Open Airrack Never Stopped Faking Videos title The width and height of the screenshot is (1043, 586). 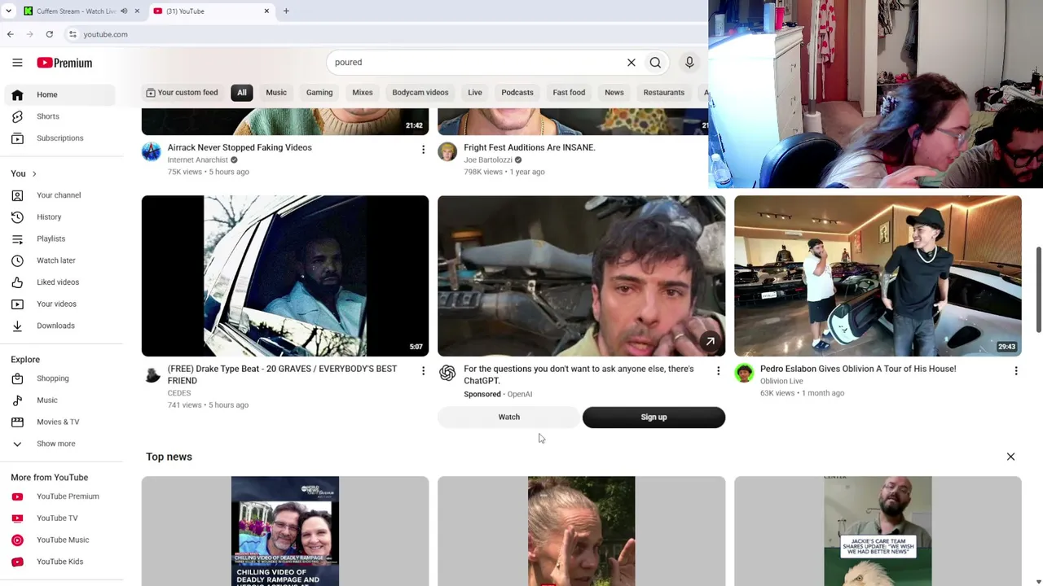click(x=240, y=147)
